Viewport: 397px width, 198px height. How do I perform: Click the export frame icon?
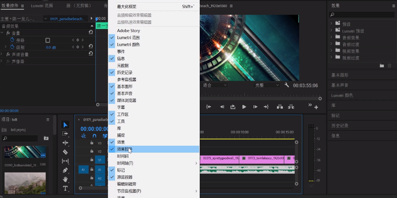pyautogui.click(x=233, y=107)
